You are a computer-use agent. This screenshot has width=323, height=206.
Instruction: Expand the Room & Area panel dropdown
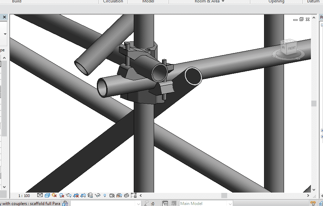coord(223,1)
